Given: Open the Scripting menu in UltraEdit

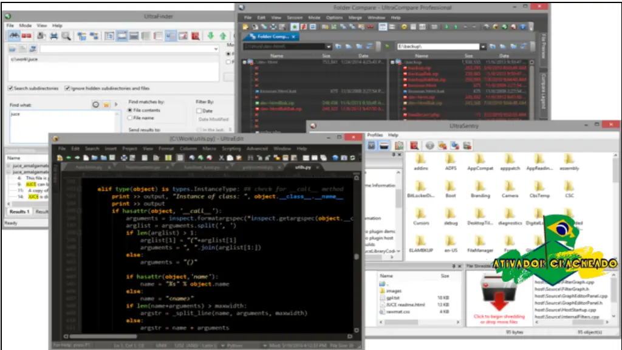Looking at the screenshot, I should 231,148.
